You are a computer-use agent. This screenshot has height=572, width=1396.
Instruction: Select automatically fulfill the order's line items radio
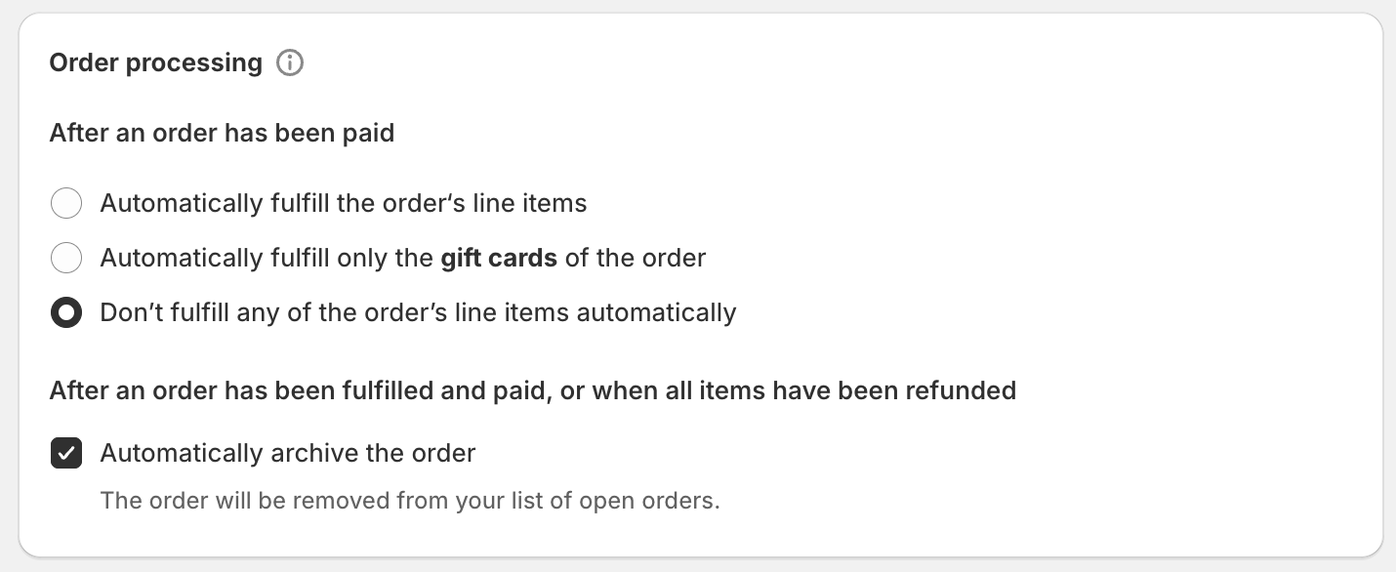click(66, 204)
